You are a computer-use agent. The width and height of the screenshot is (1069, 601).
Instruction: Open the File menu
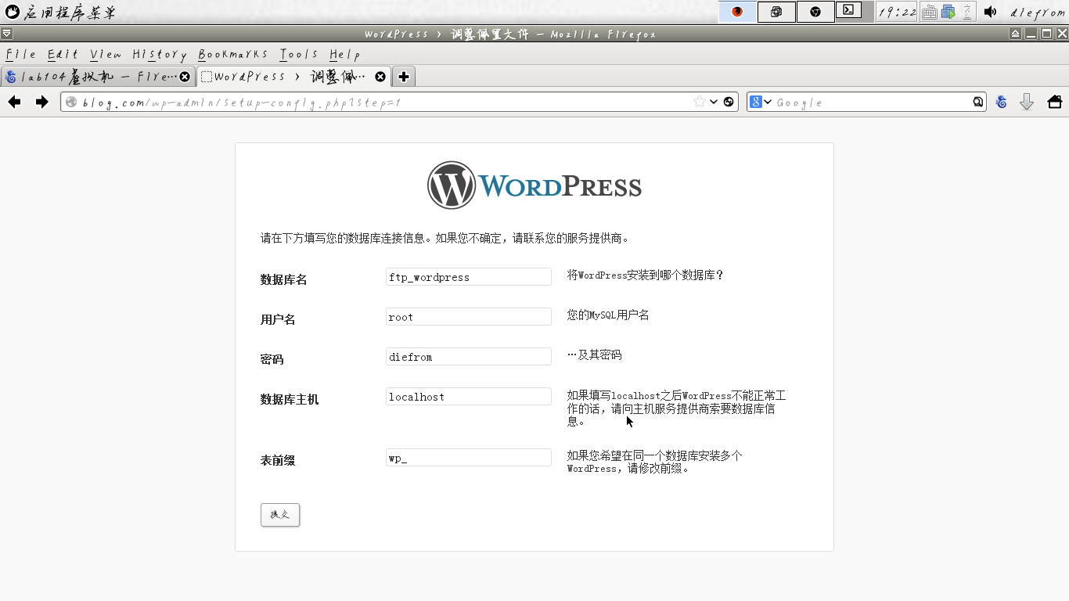(x=21, y=54)
